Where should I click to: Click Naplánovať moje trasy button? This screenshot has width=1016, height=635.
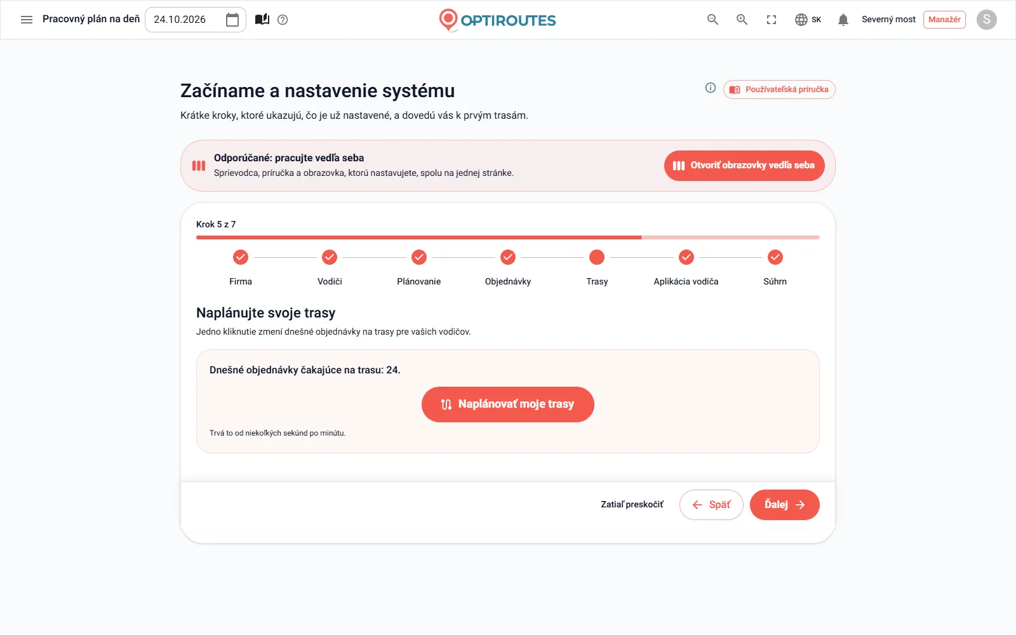[x=508, y=404]
